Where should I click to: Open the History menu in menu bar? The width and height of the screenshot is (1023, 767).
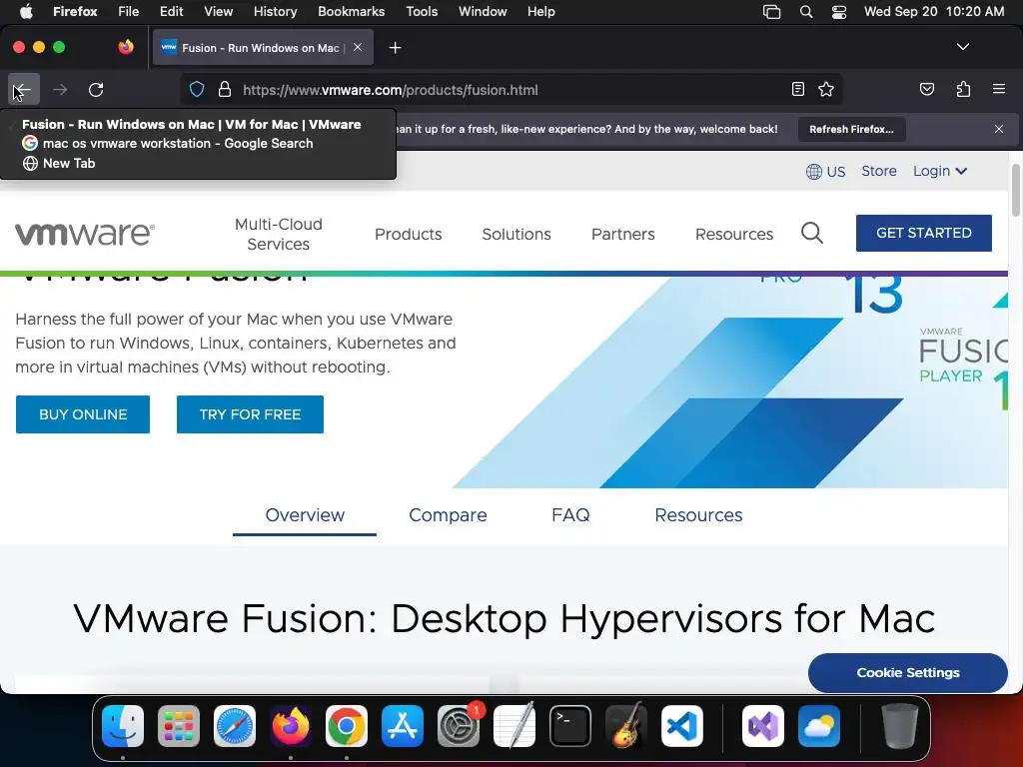276,11
